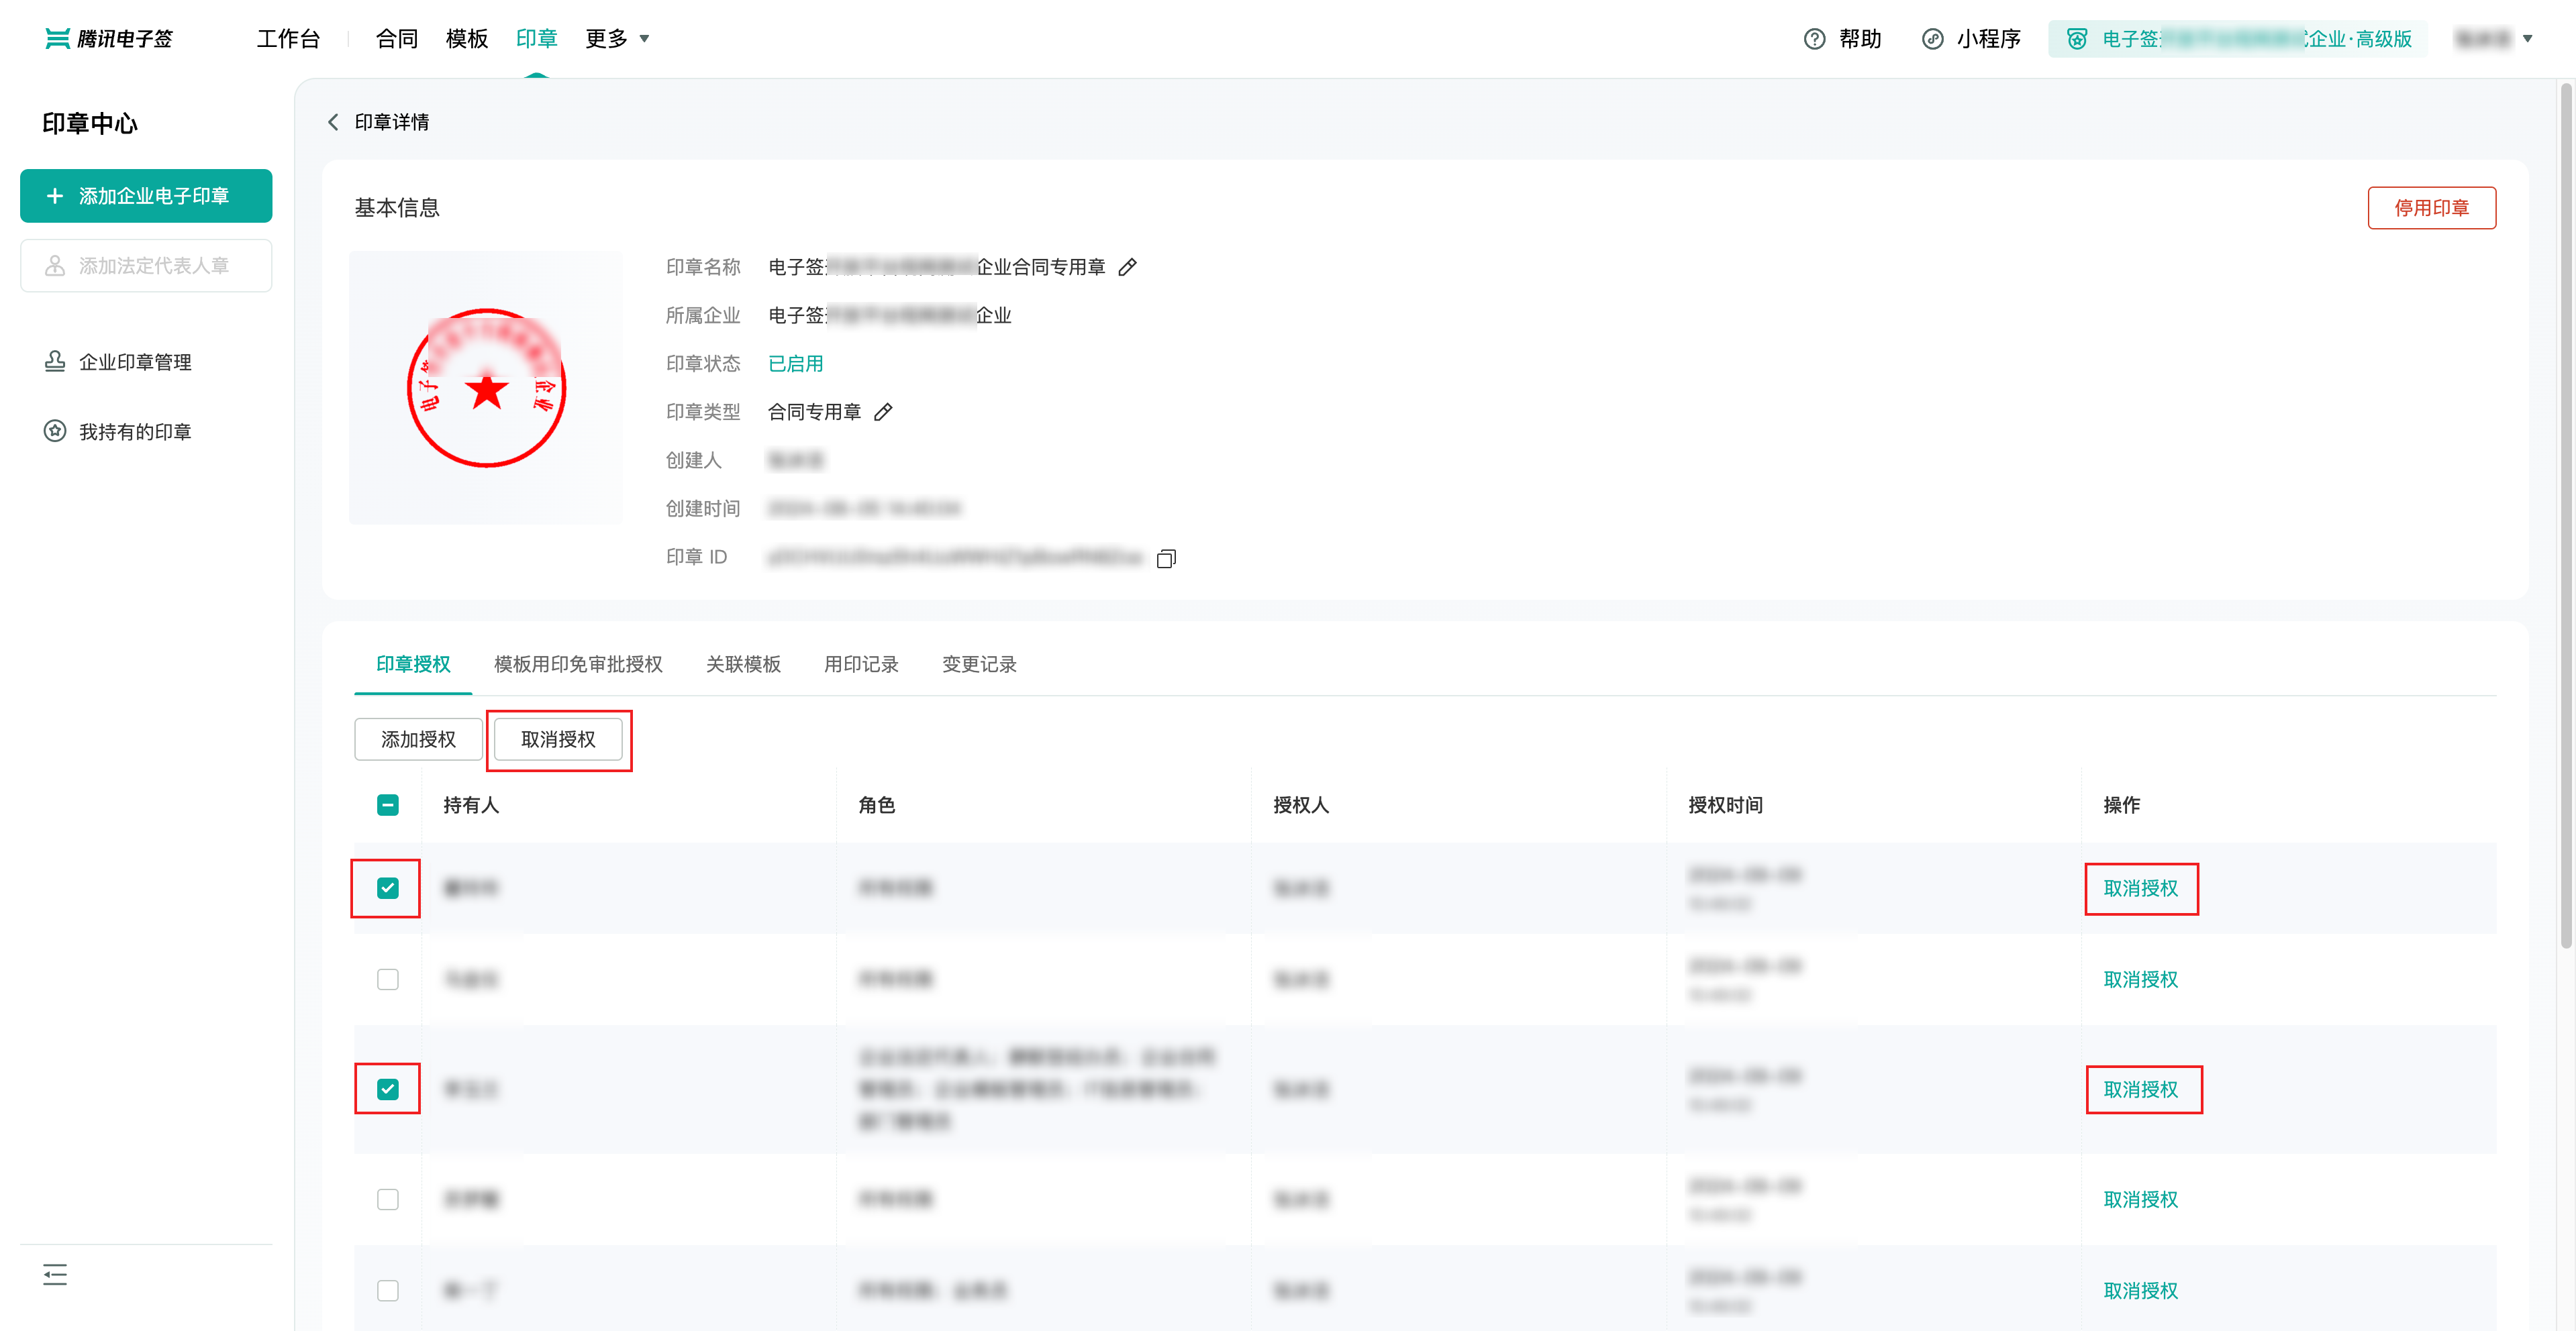Screen dimensions: 2576x1331
Task: Switch to 模板用印免审批授权 tab
Action: pyautogui.click(x=578, y=665)
